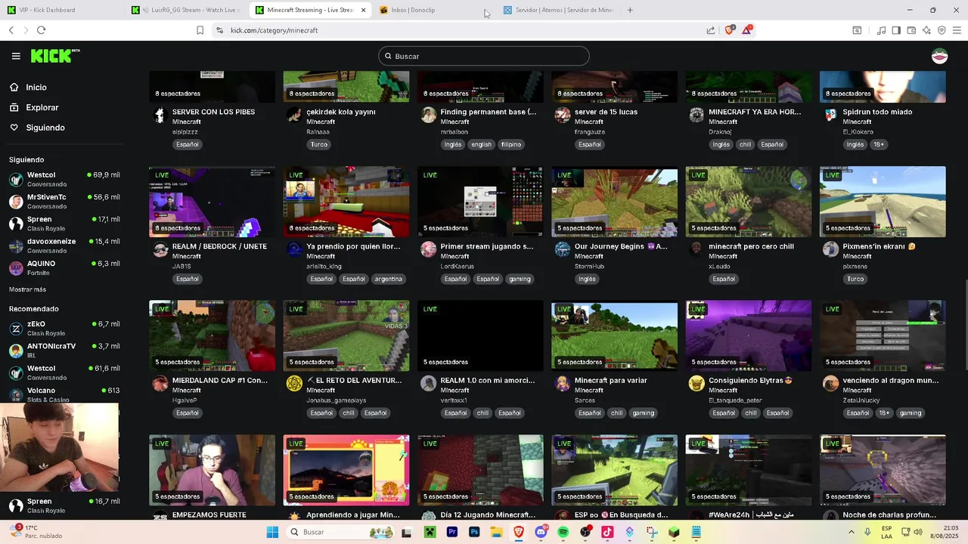The height and width of the screenshot is (544, 968).
Task: Open the user profile avatar menu
Action: [x=939, y=56]
